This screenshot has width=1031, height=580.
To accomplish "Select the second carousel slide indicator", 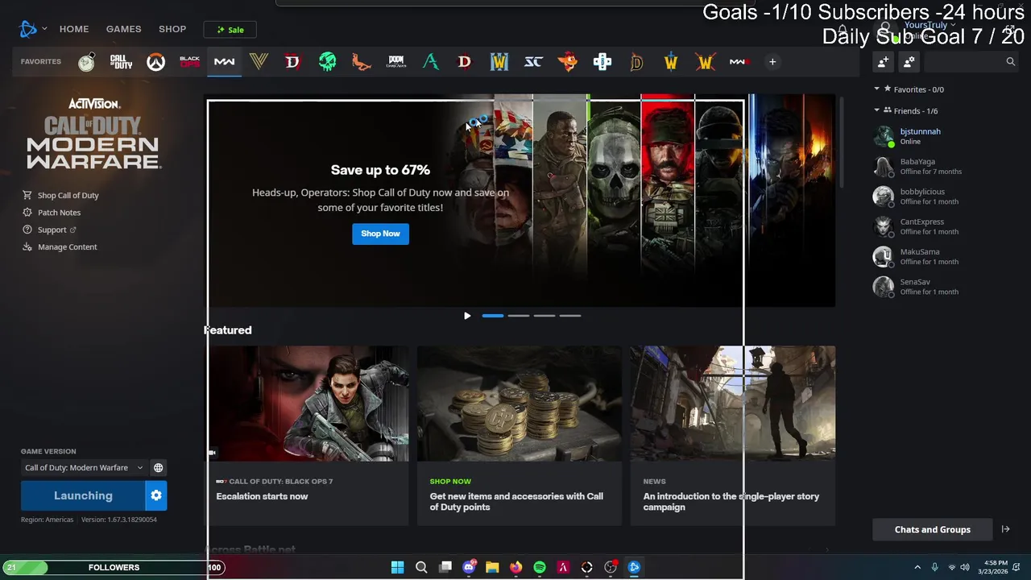I will (x=519, y=316).
